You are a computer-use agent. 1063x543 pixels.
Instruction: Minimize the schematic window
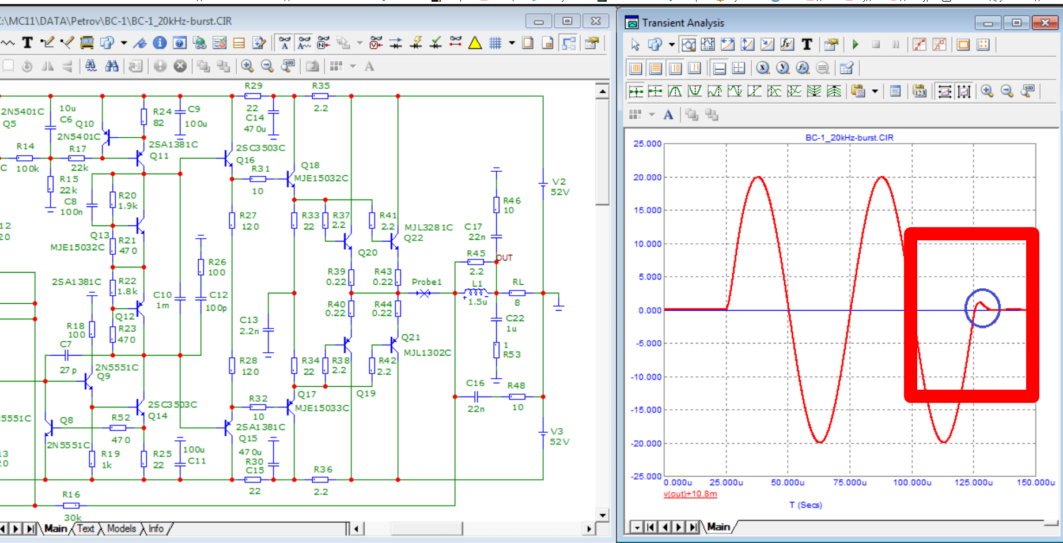tap(539, 21)
